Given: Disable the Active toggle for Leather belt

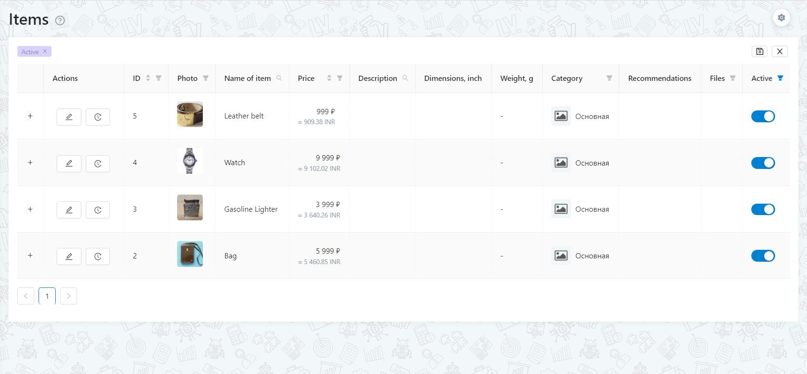Looking at the screenshot, I should tap(763, 117).
